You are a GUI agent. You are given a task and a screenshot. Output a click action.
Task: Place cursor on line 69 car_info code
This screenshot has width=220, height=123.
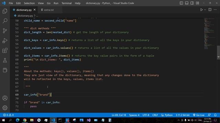point(37,95)
